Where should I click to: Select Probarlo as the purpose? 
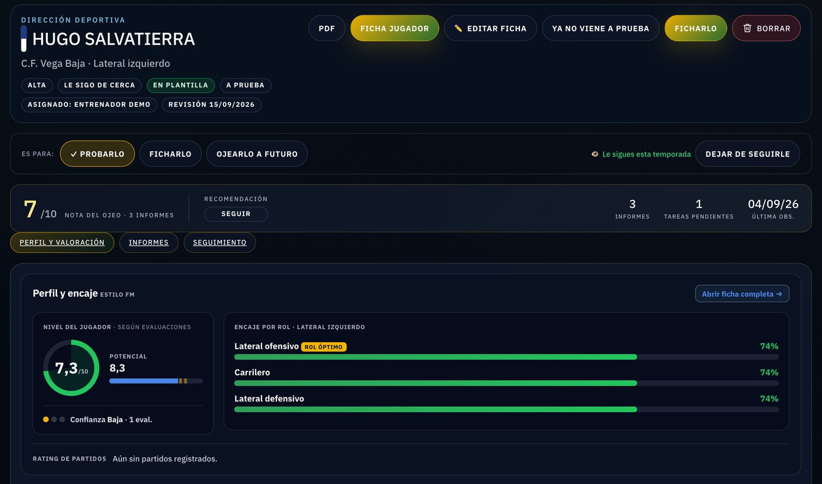coord(97,154)
